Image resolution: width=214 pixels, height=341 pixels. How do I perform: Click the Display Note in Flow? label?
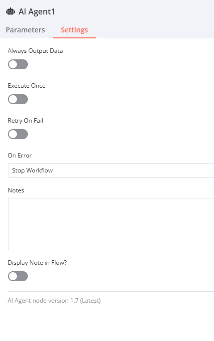(37, 263)
